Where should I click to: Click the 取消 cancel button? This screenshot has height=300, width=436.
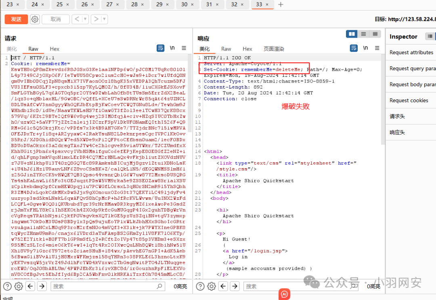coord(56,19)
